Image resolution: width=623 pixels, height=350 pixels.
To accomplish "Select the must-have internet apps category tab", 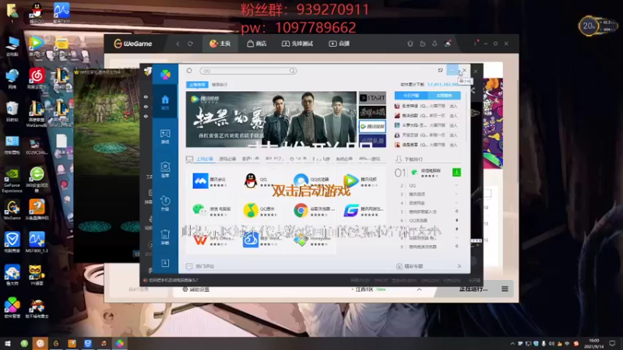I will 205,159.
